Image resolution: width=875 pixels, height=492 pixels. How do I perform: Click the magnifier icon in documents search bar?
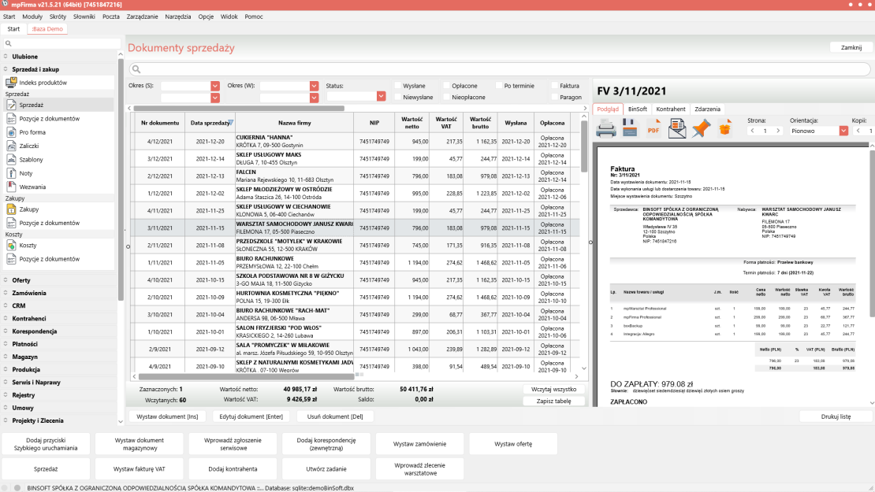[x=136, y=69]
